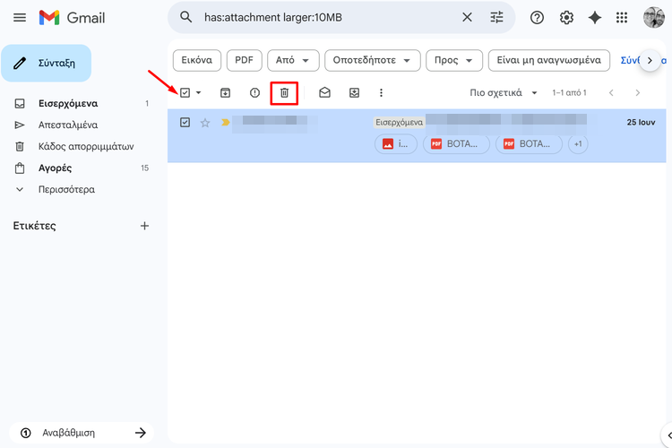Screen dimensions: 672x448
Task: Open the Πιο σχετικά sort dropdown
Action: tap(504, 92)
